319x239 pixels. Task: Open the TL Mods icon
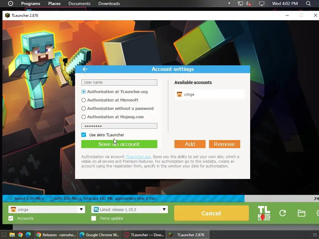(x=264, y=213)
